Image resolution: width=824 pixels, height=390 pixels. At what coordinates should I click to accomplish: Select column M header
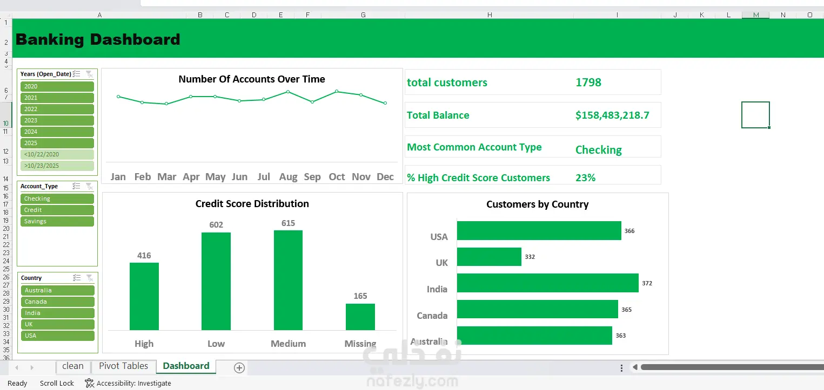[756, 15]
